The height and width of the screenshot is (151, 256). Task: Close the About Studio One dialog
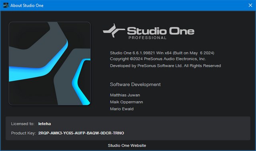pyautogui.click(x=250, y=5)
